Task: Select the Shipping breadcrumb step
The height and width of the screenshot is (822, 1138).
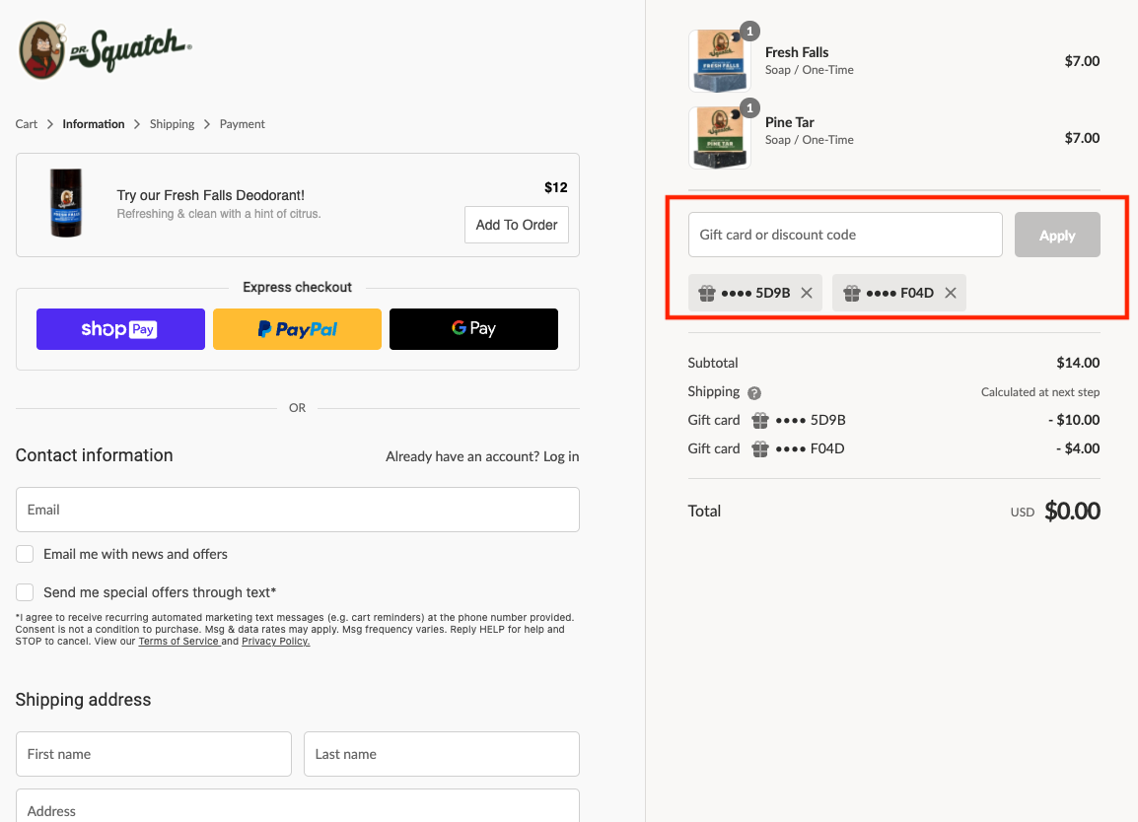Action: coord(172,124)
